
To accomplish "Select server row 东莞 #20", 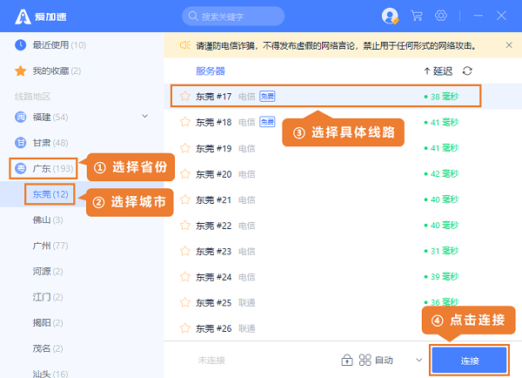I will click(x=343, y=173).
